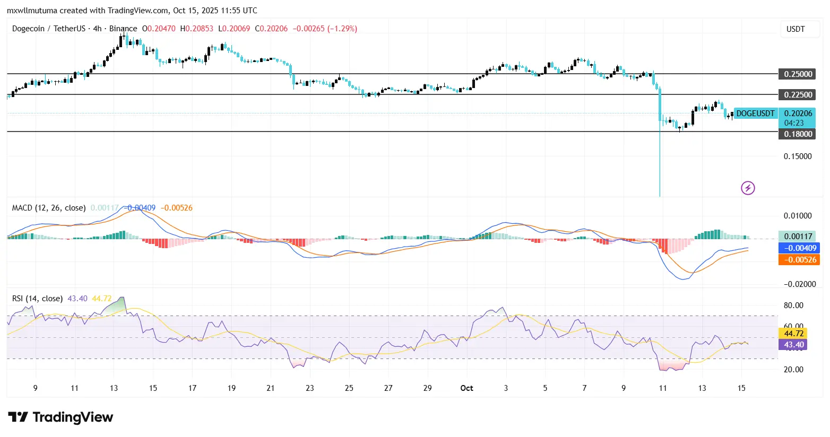Viewport: 830px width, 437px height.
Task: Click the blue -0.00409 MACD axis label
Action: coord(798,248)
